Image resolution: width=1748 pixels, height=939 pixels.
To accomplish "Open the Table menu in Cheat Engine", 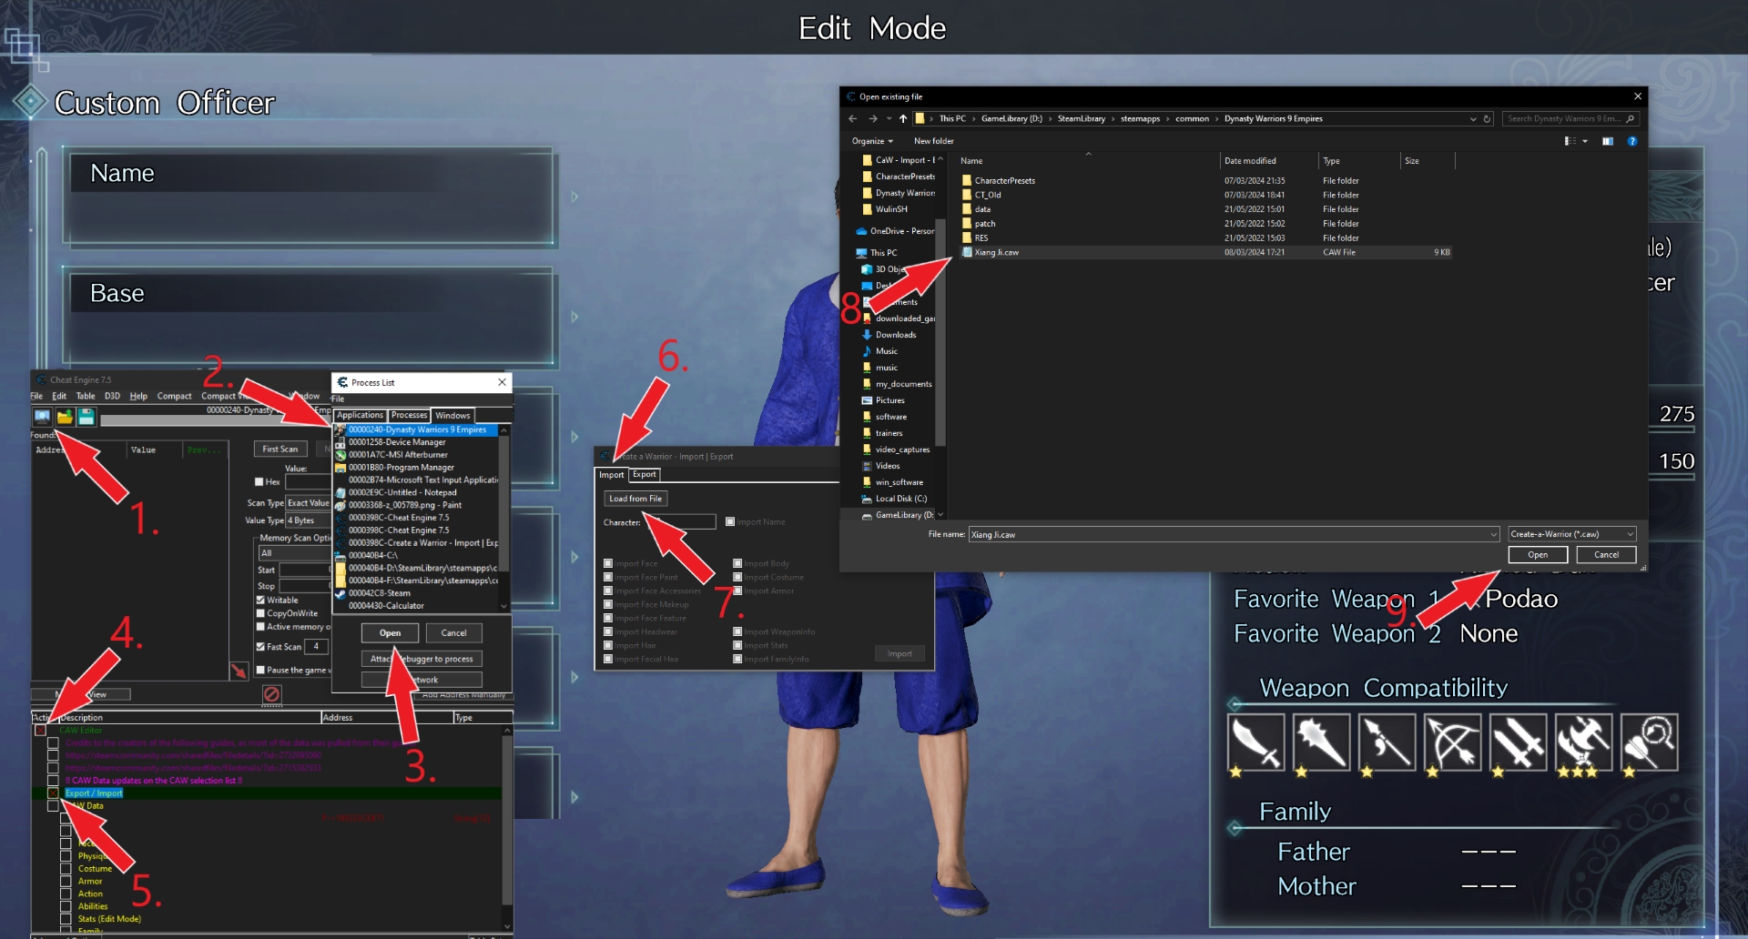I will coord(86,397).
